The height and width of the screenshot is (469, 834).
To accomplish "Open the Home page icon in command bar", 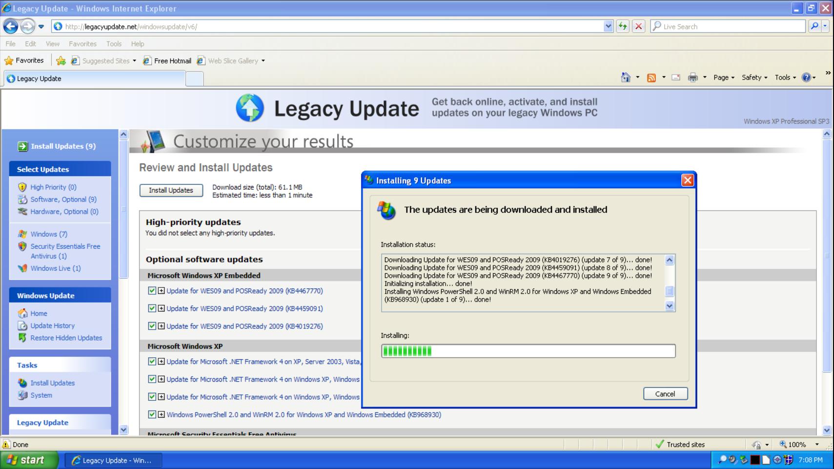I will (626, 78).
